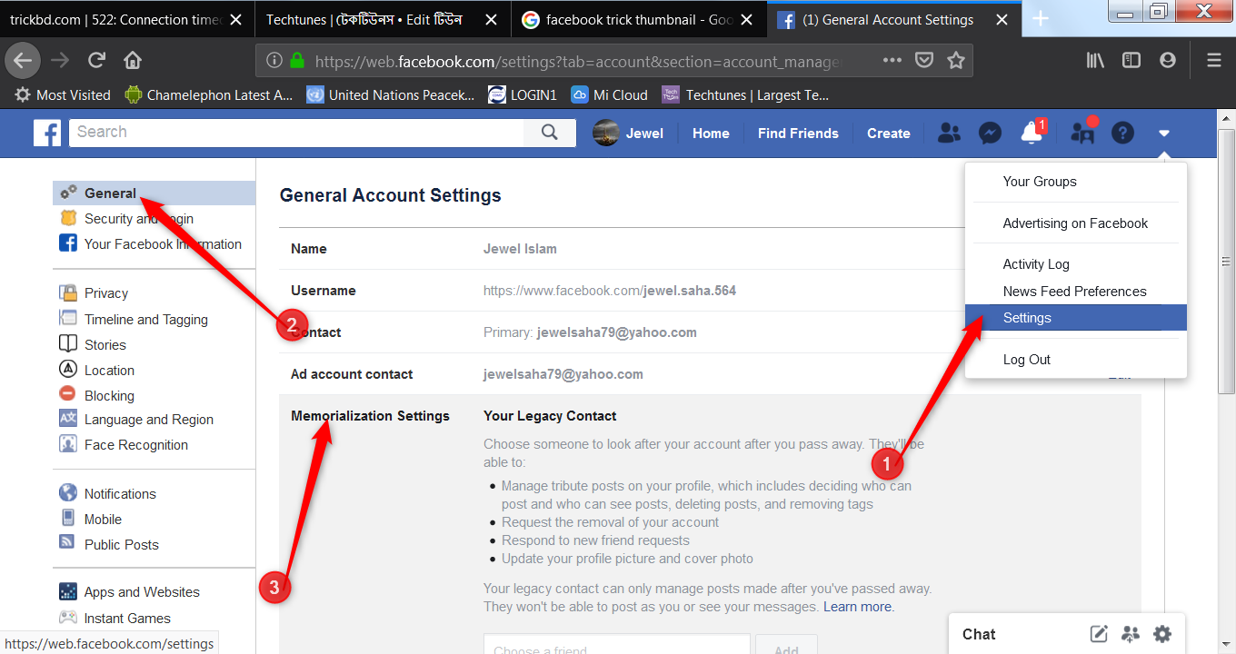
Task: Click Home in the Facebook top bar
Action: (x=711, y=134)
